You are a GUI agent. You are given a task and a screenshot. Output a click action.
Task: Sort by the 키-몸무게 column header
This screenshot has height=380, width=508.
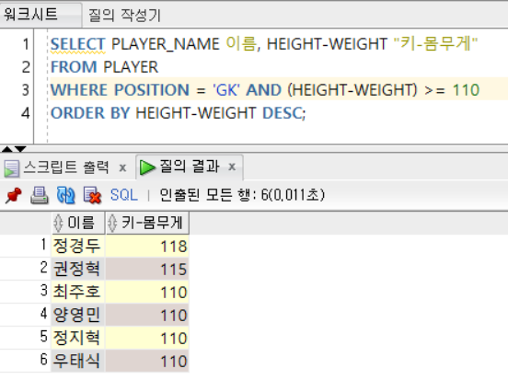pos(147,223)
